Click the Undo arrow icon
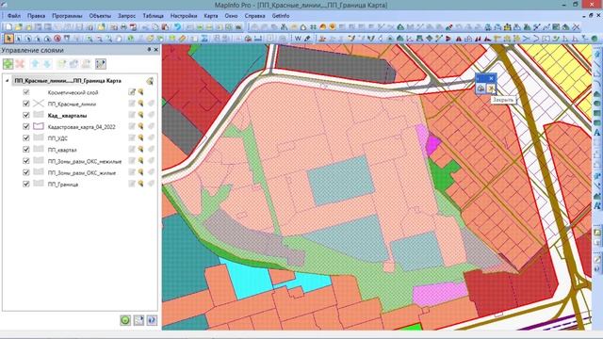The image size is (603, 339). pyautogui.click(x=177, y=27)
